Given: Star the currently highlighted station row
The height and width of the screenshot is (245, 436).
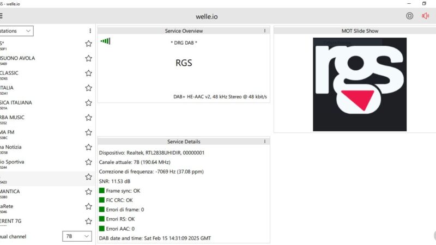Looking at the screenshot, I should point(88,177).
